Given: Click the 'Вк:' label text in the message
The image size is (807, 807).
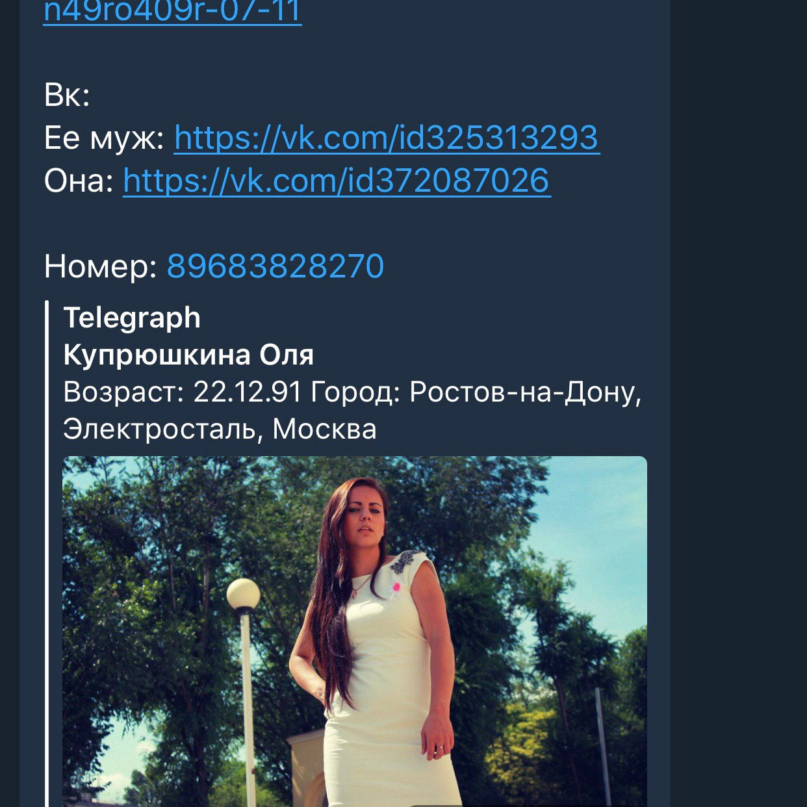Looking at the screenshot, I should (x=67, y=96).
